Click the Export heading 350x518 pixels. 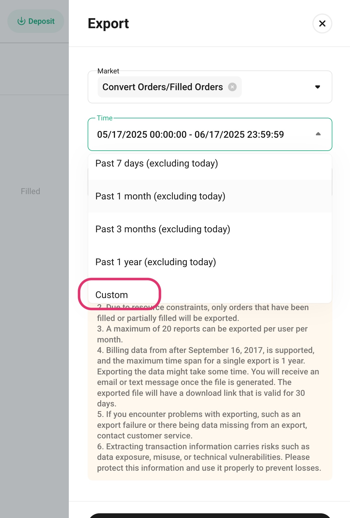[x=108, y=23]
